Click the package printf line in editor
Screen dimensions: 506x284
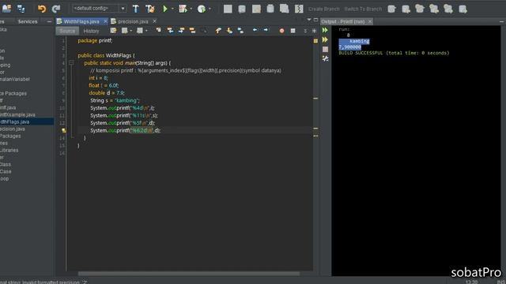click(x=95, y=40)
